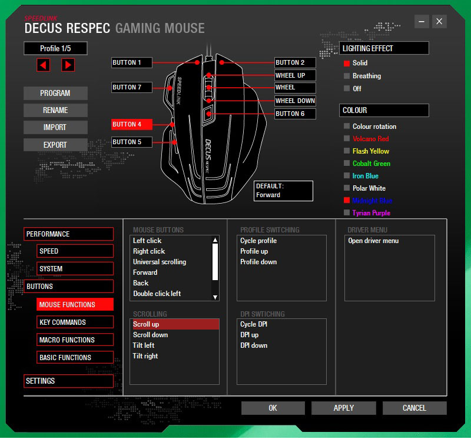Choose Cobalt Green colour
Viewport: 471px width, 439px height.
[347, 164]
